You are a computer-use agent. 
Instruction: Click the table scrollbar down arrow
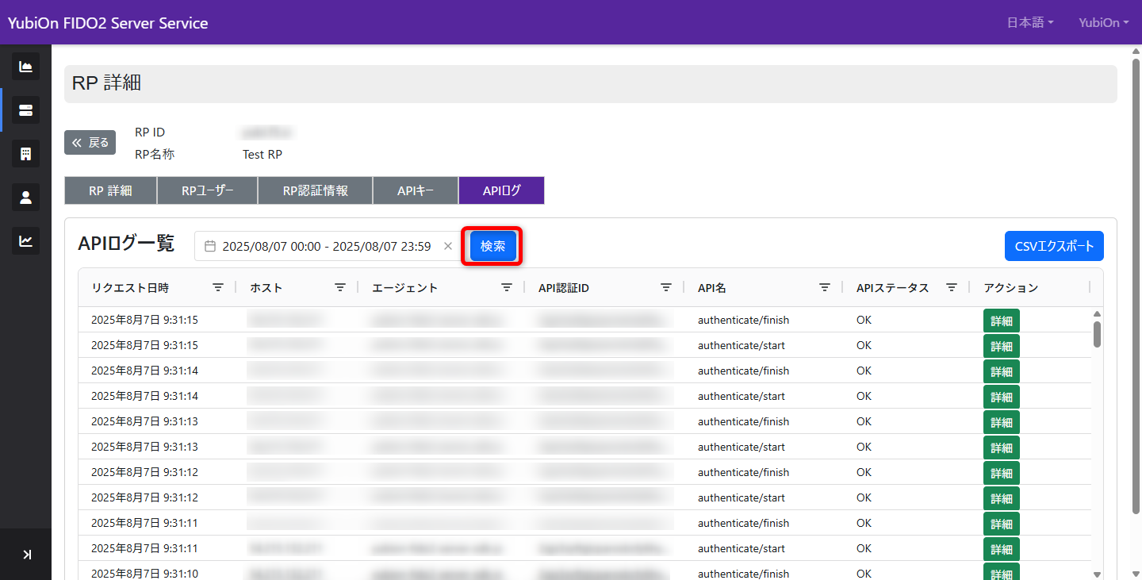[x=1097, y=574]
